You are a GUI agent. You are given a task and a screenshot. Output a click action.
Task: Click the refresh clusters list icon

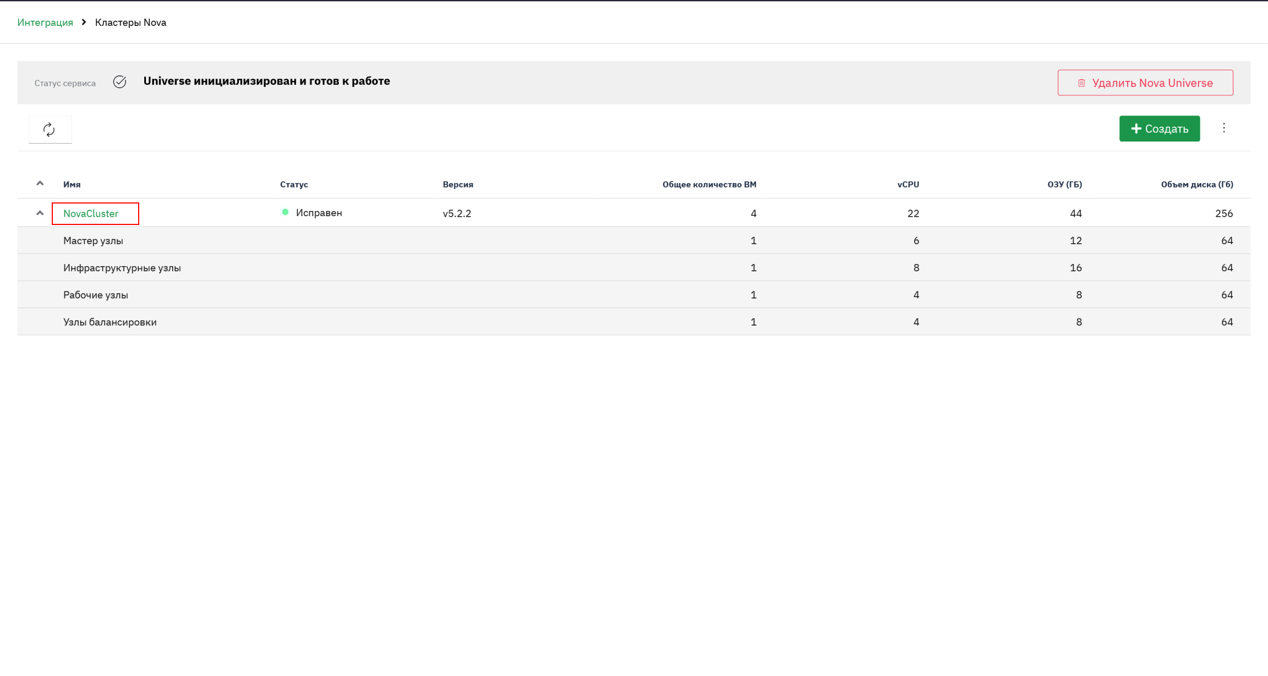50,129
